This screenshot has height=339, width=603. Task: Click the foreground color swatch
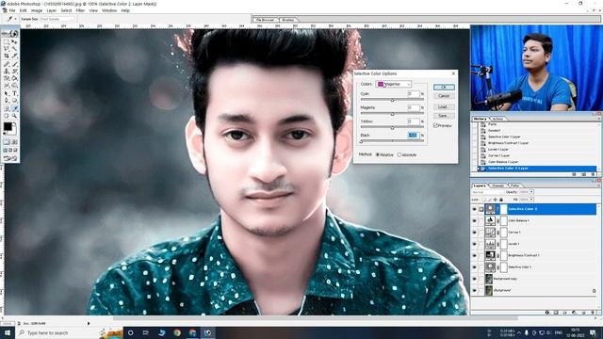pos(8,126)
